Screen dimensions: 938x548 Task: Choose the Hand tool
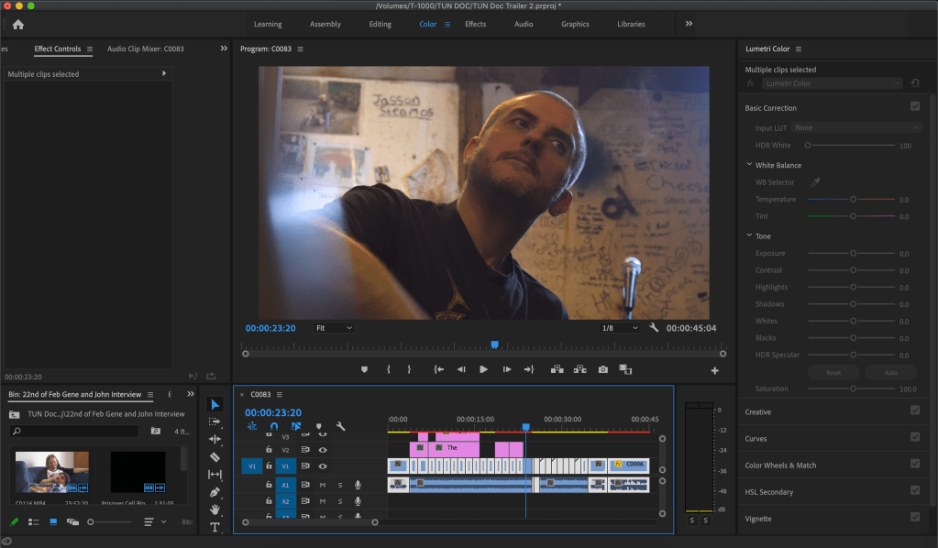(215, 510)
